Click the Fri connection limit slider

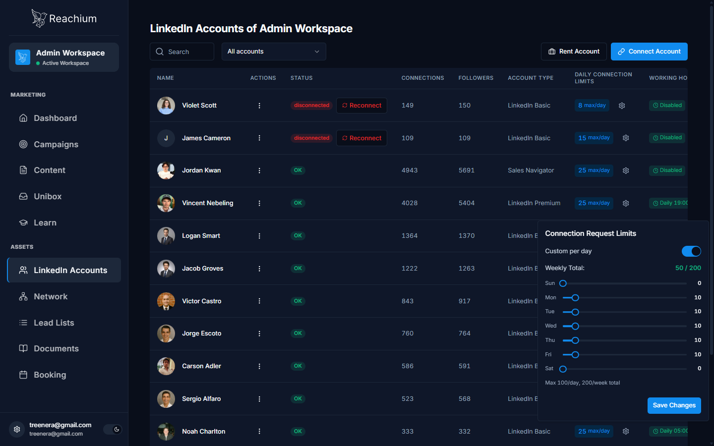coord(625,355)
